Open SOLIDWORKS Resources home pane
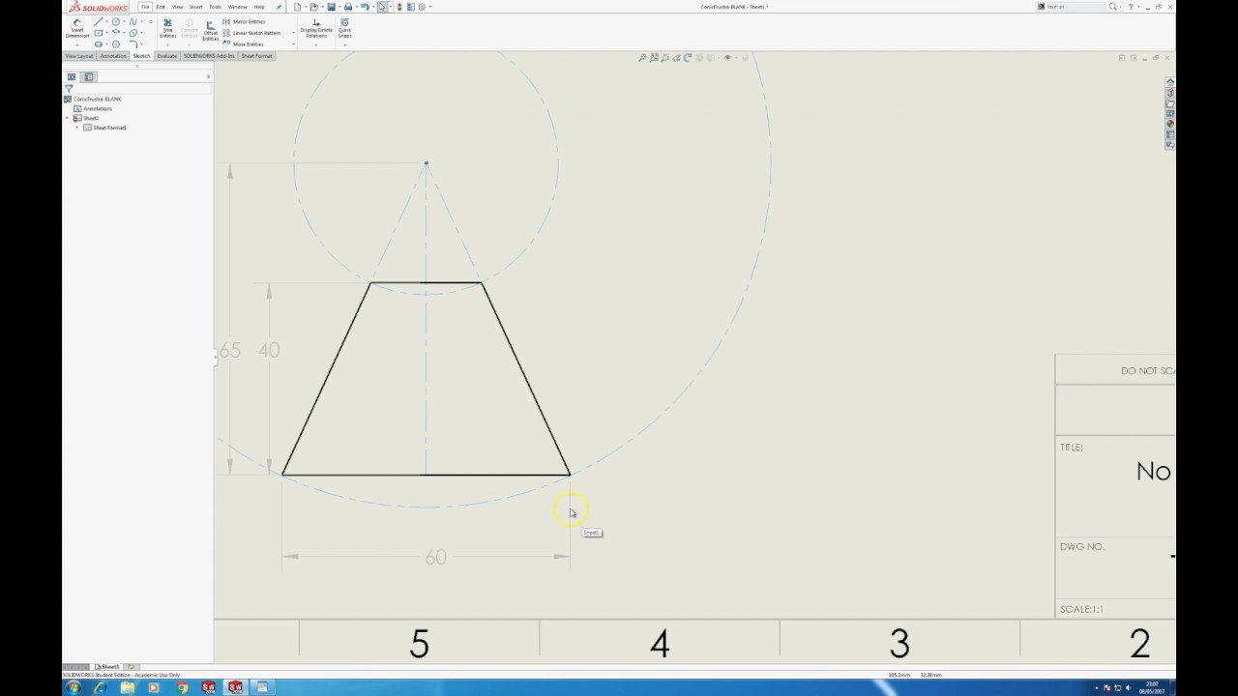 [1170, 82]
